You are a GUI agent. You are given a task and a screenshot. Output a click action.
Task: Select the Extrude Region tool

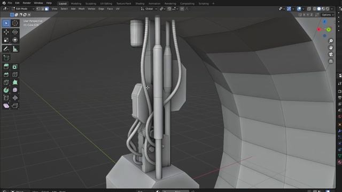point(6,67)
